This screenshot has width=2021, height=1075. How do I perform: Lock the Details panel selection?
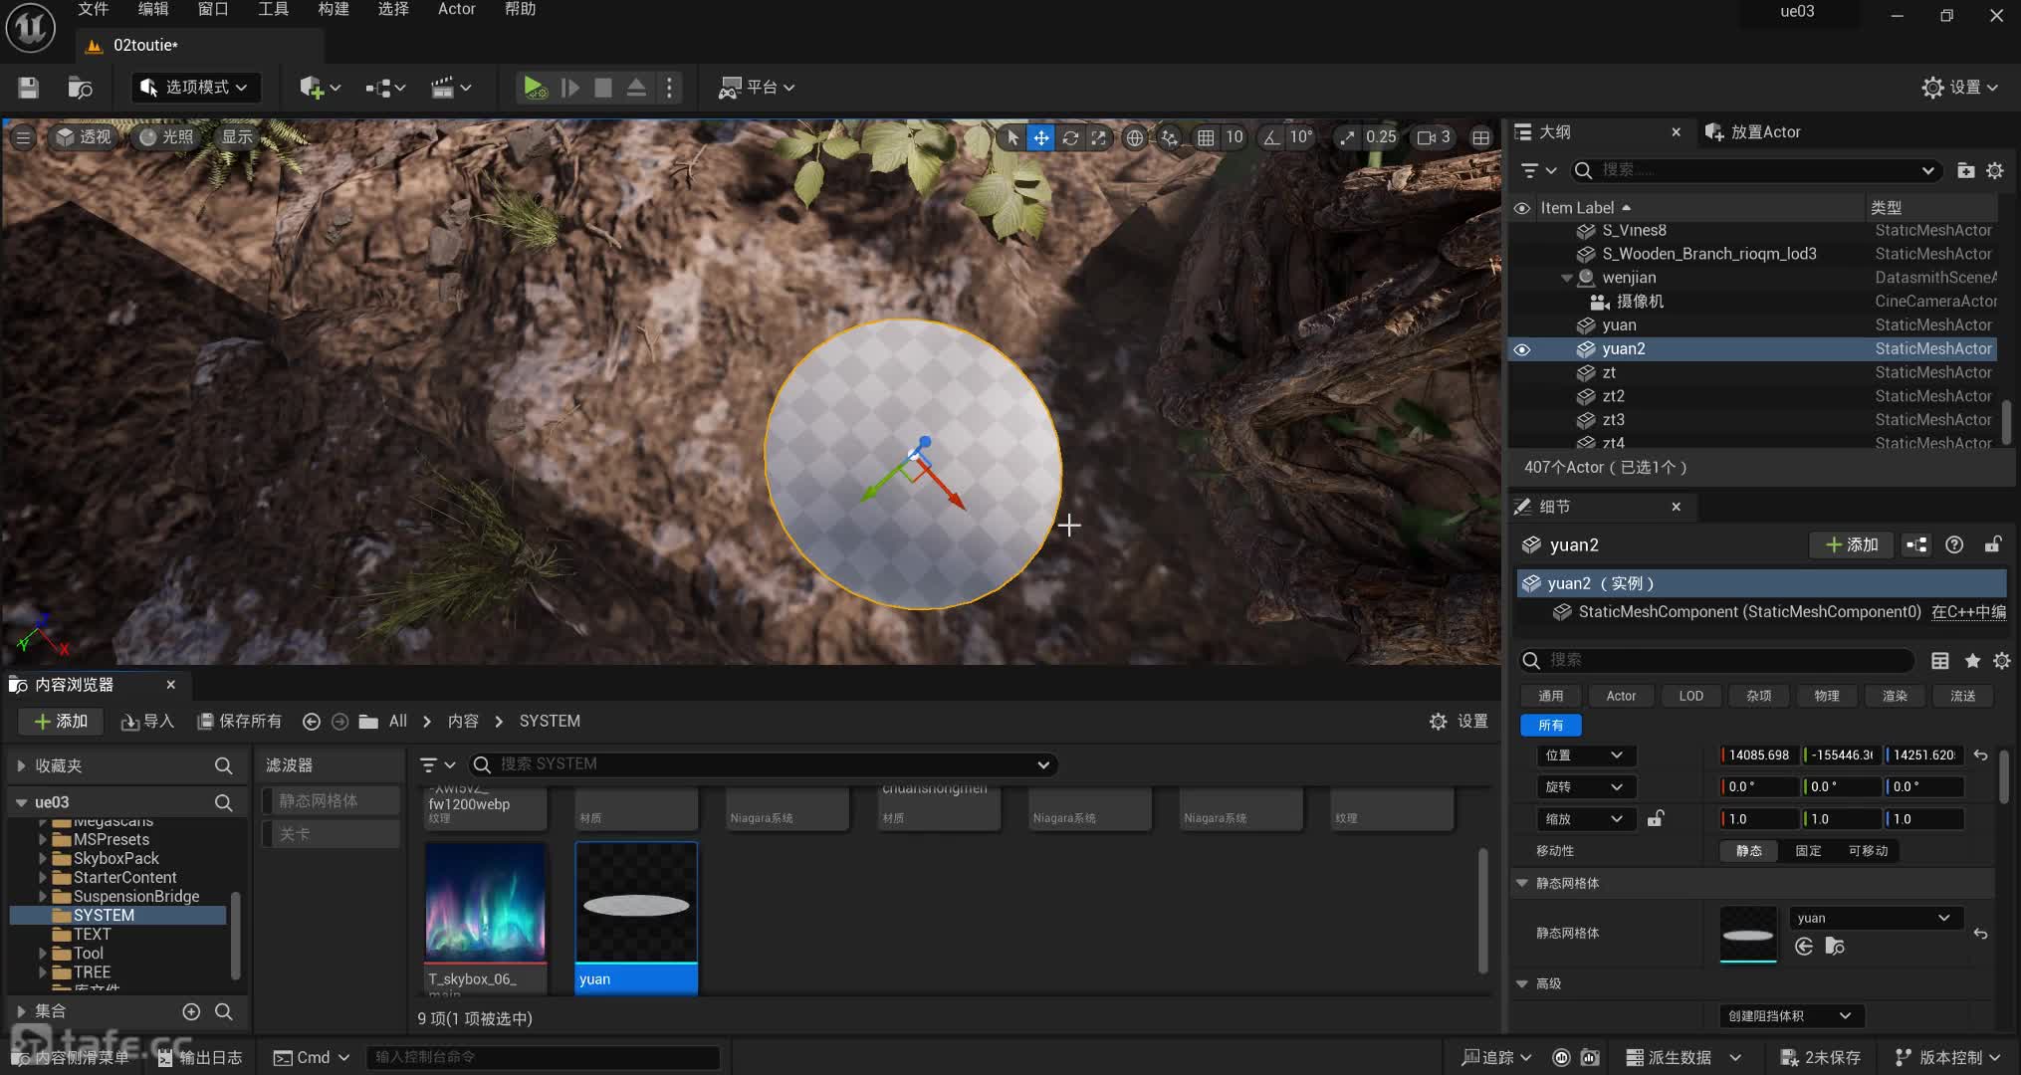point(1992,544)
